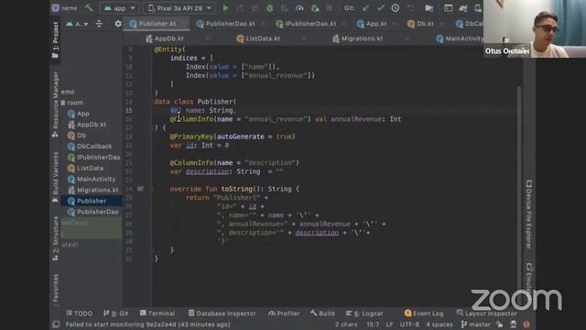Switch to the Migrations.kt editor tab
Viewport: 586px width, 330px height.
(362, 38)
